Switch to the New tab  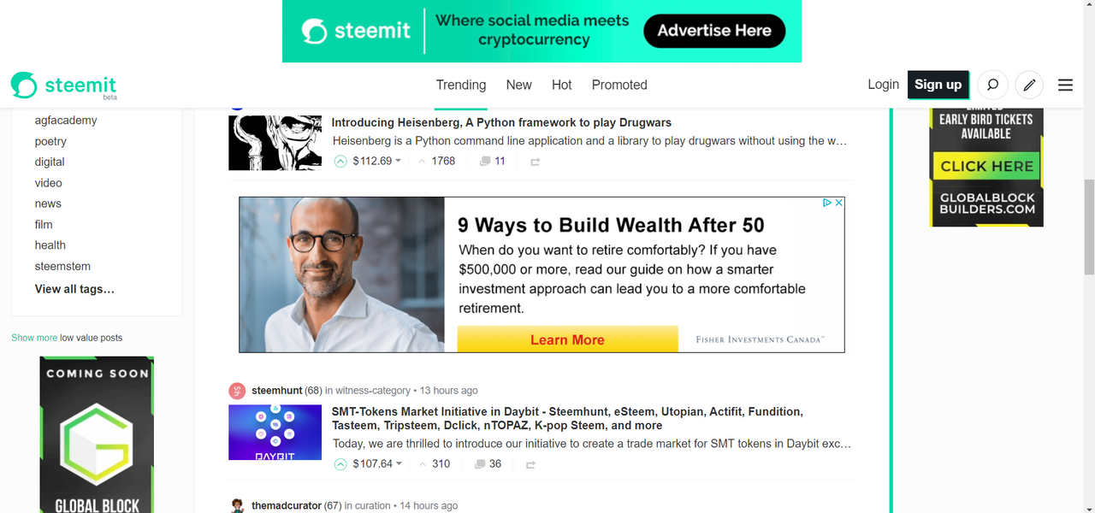click(x=518, y=85)
